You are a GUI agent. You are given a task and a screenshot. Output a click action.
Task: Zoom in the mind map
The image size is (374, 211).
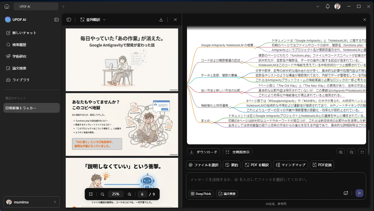(341, 152)
